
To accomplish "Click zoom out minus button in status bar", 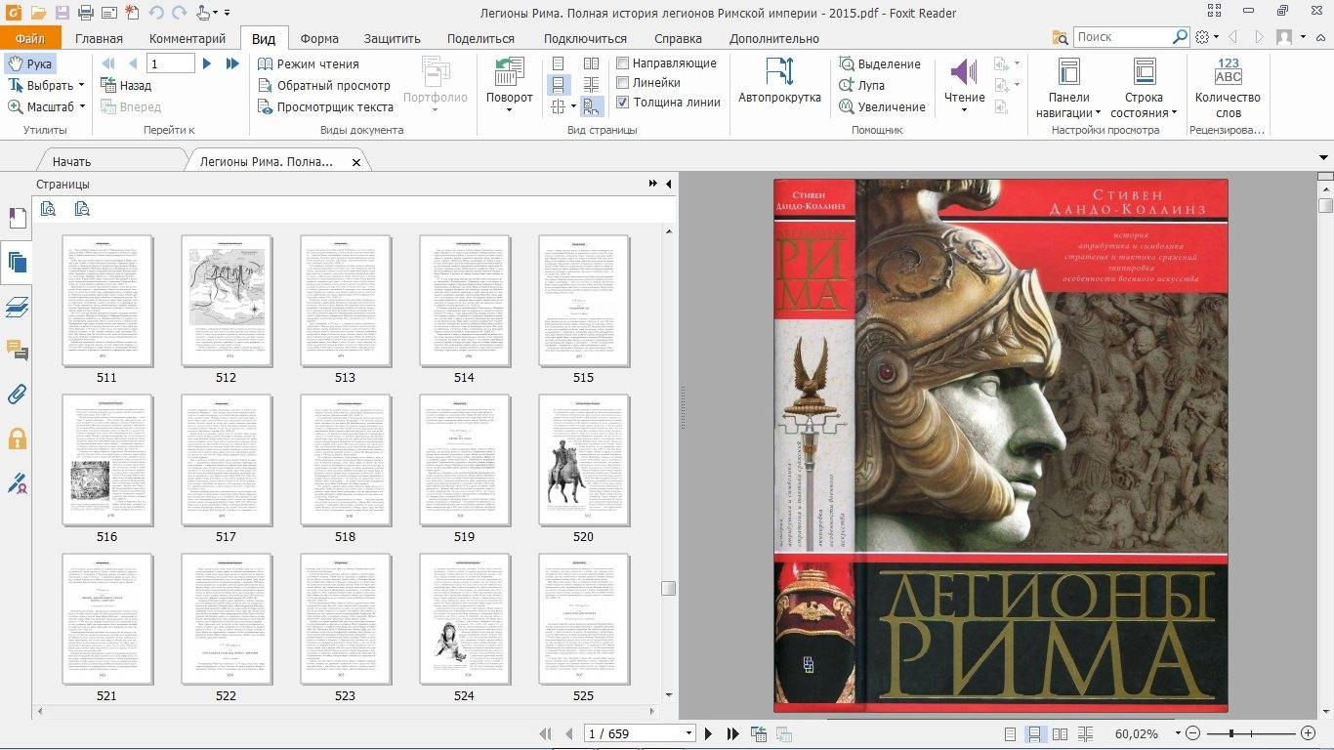I will (x=1193, y=733).
